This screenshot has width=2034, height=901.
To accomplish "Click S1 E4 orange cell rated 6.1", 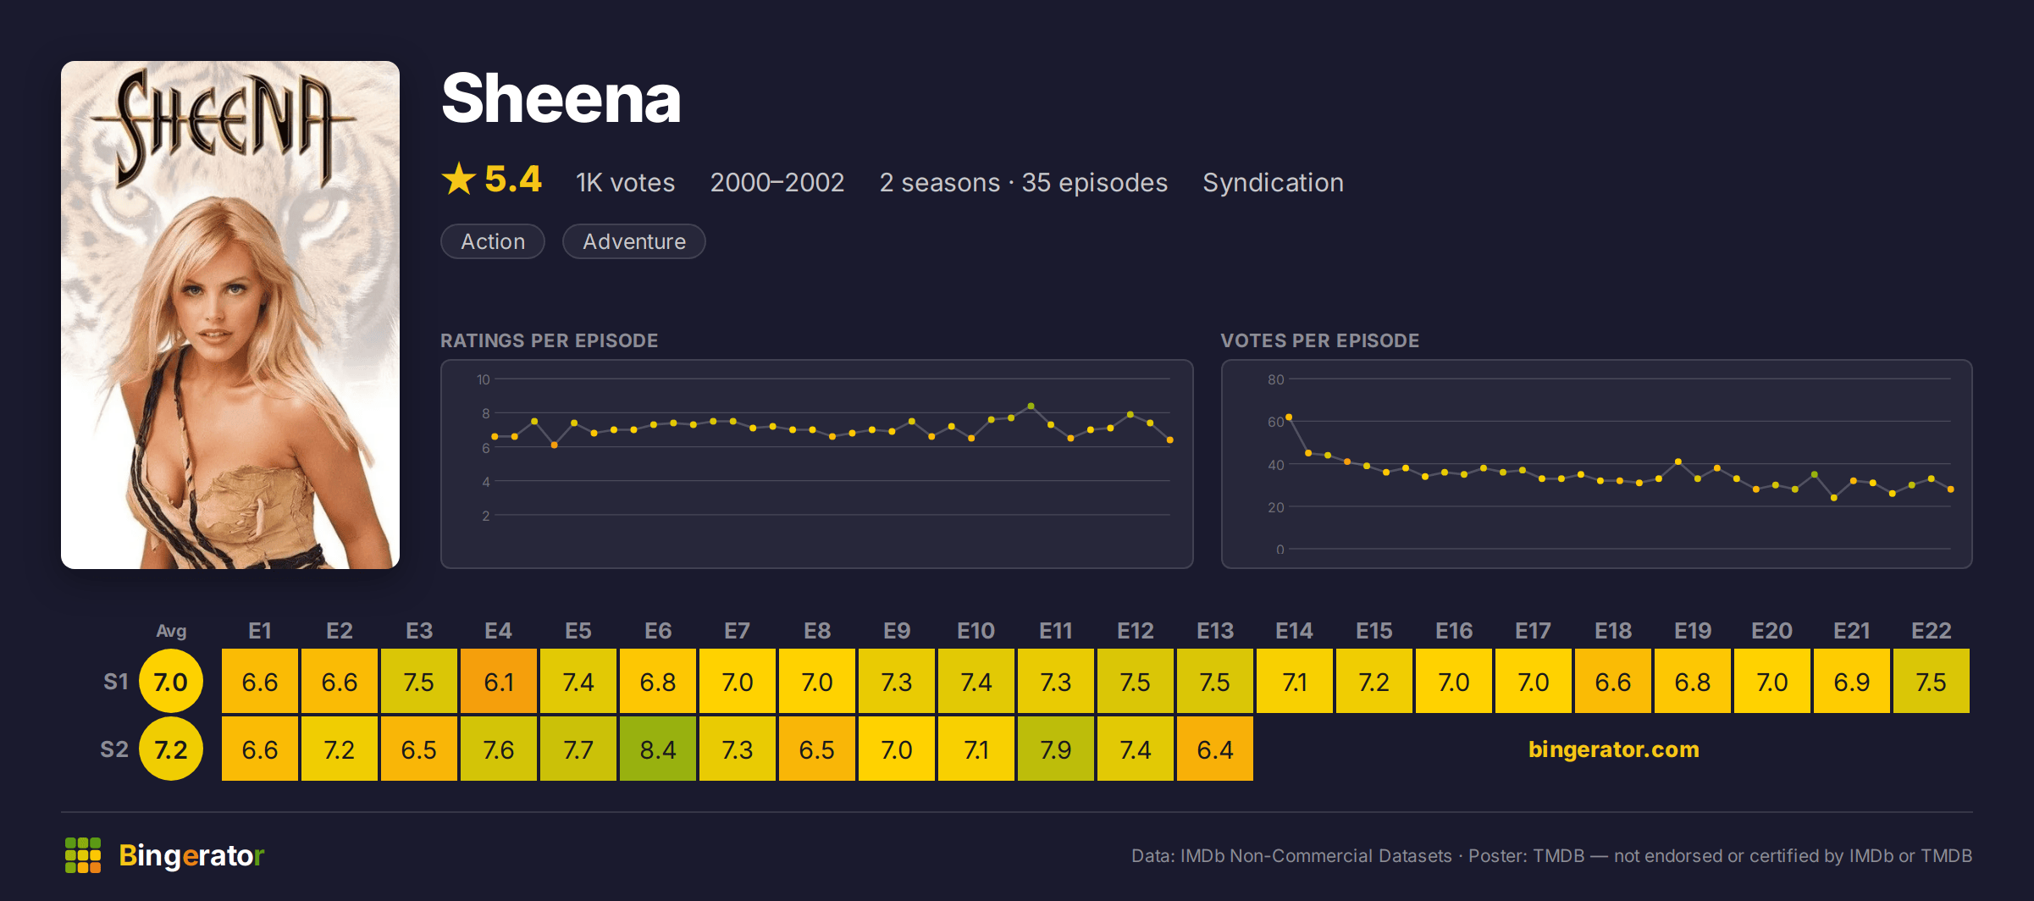I will 499,681.
